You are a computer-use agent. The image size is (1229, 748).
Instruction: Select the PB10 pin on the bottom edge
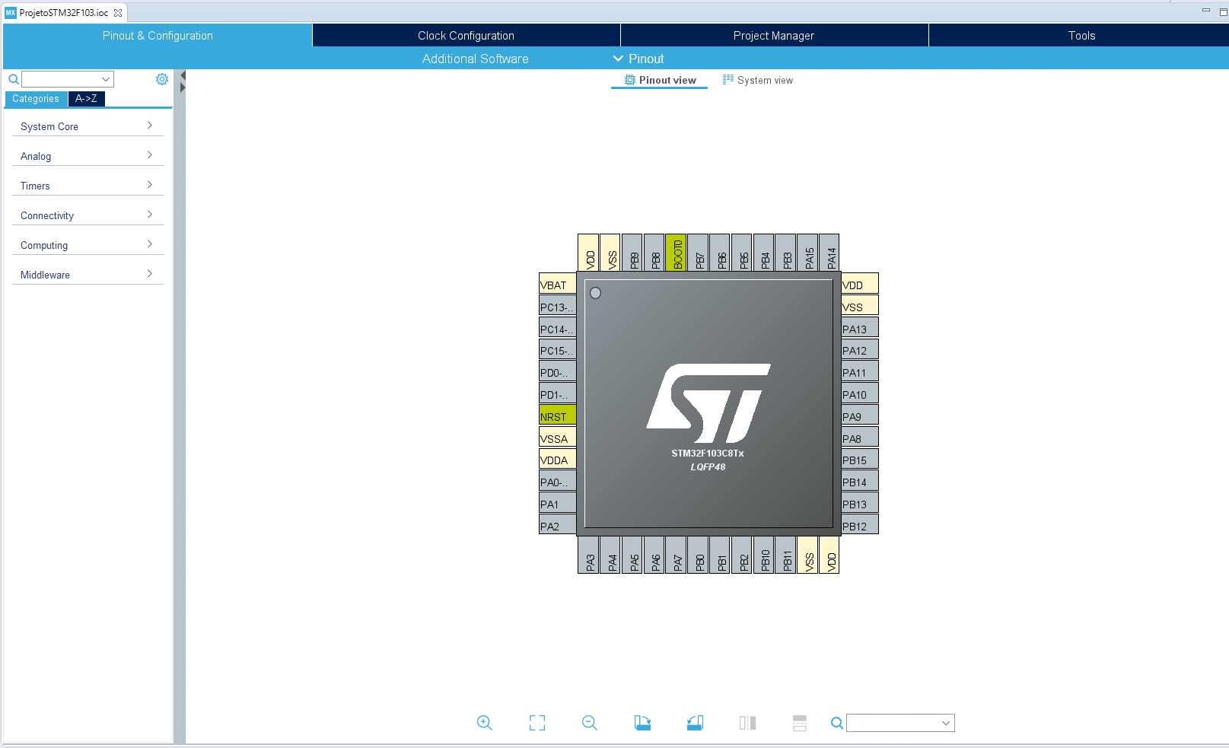[x=764, y=555]
